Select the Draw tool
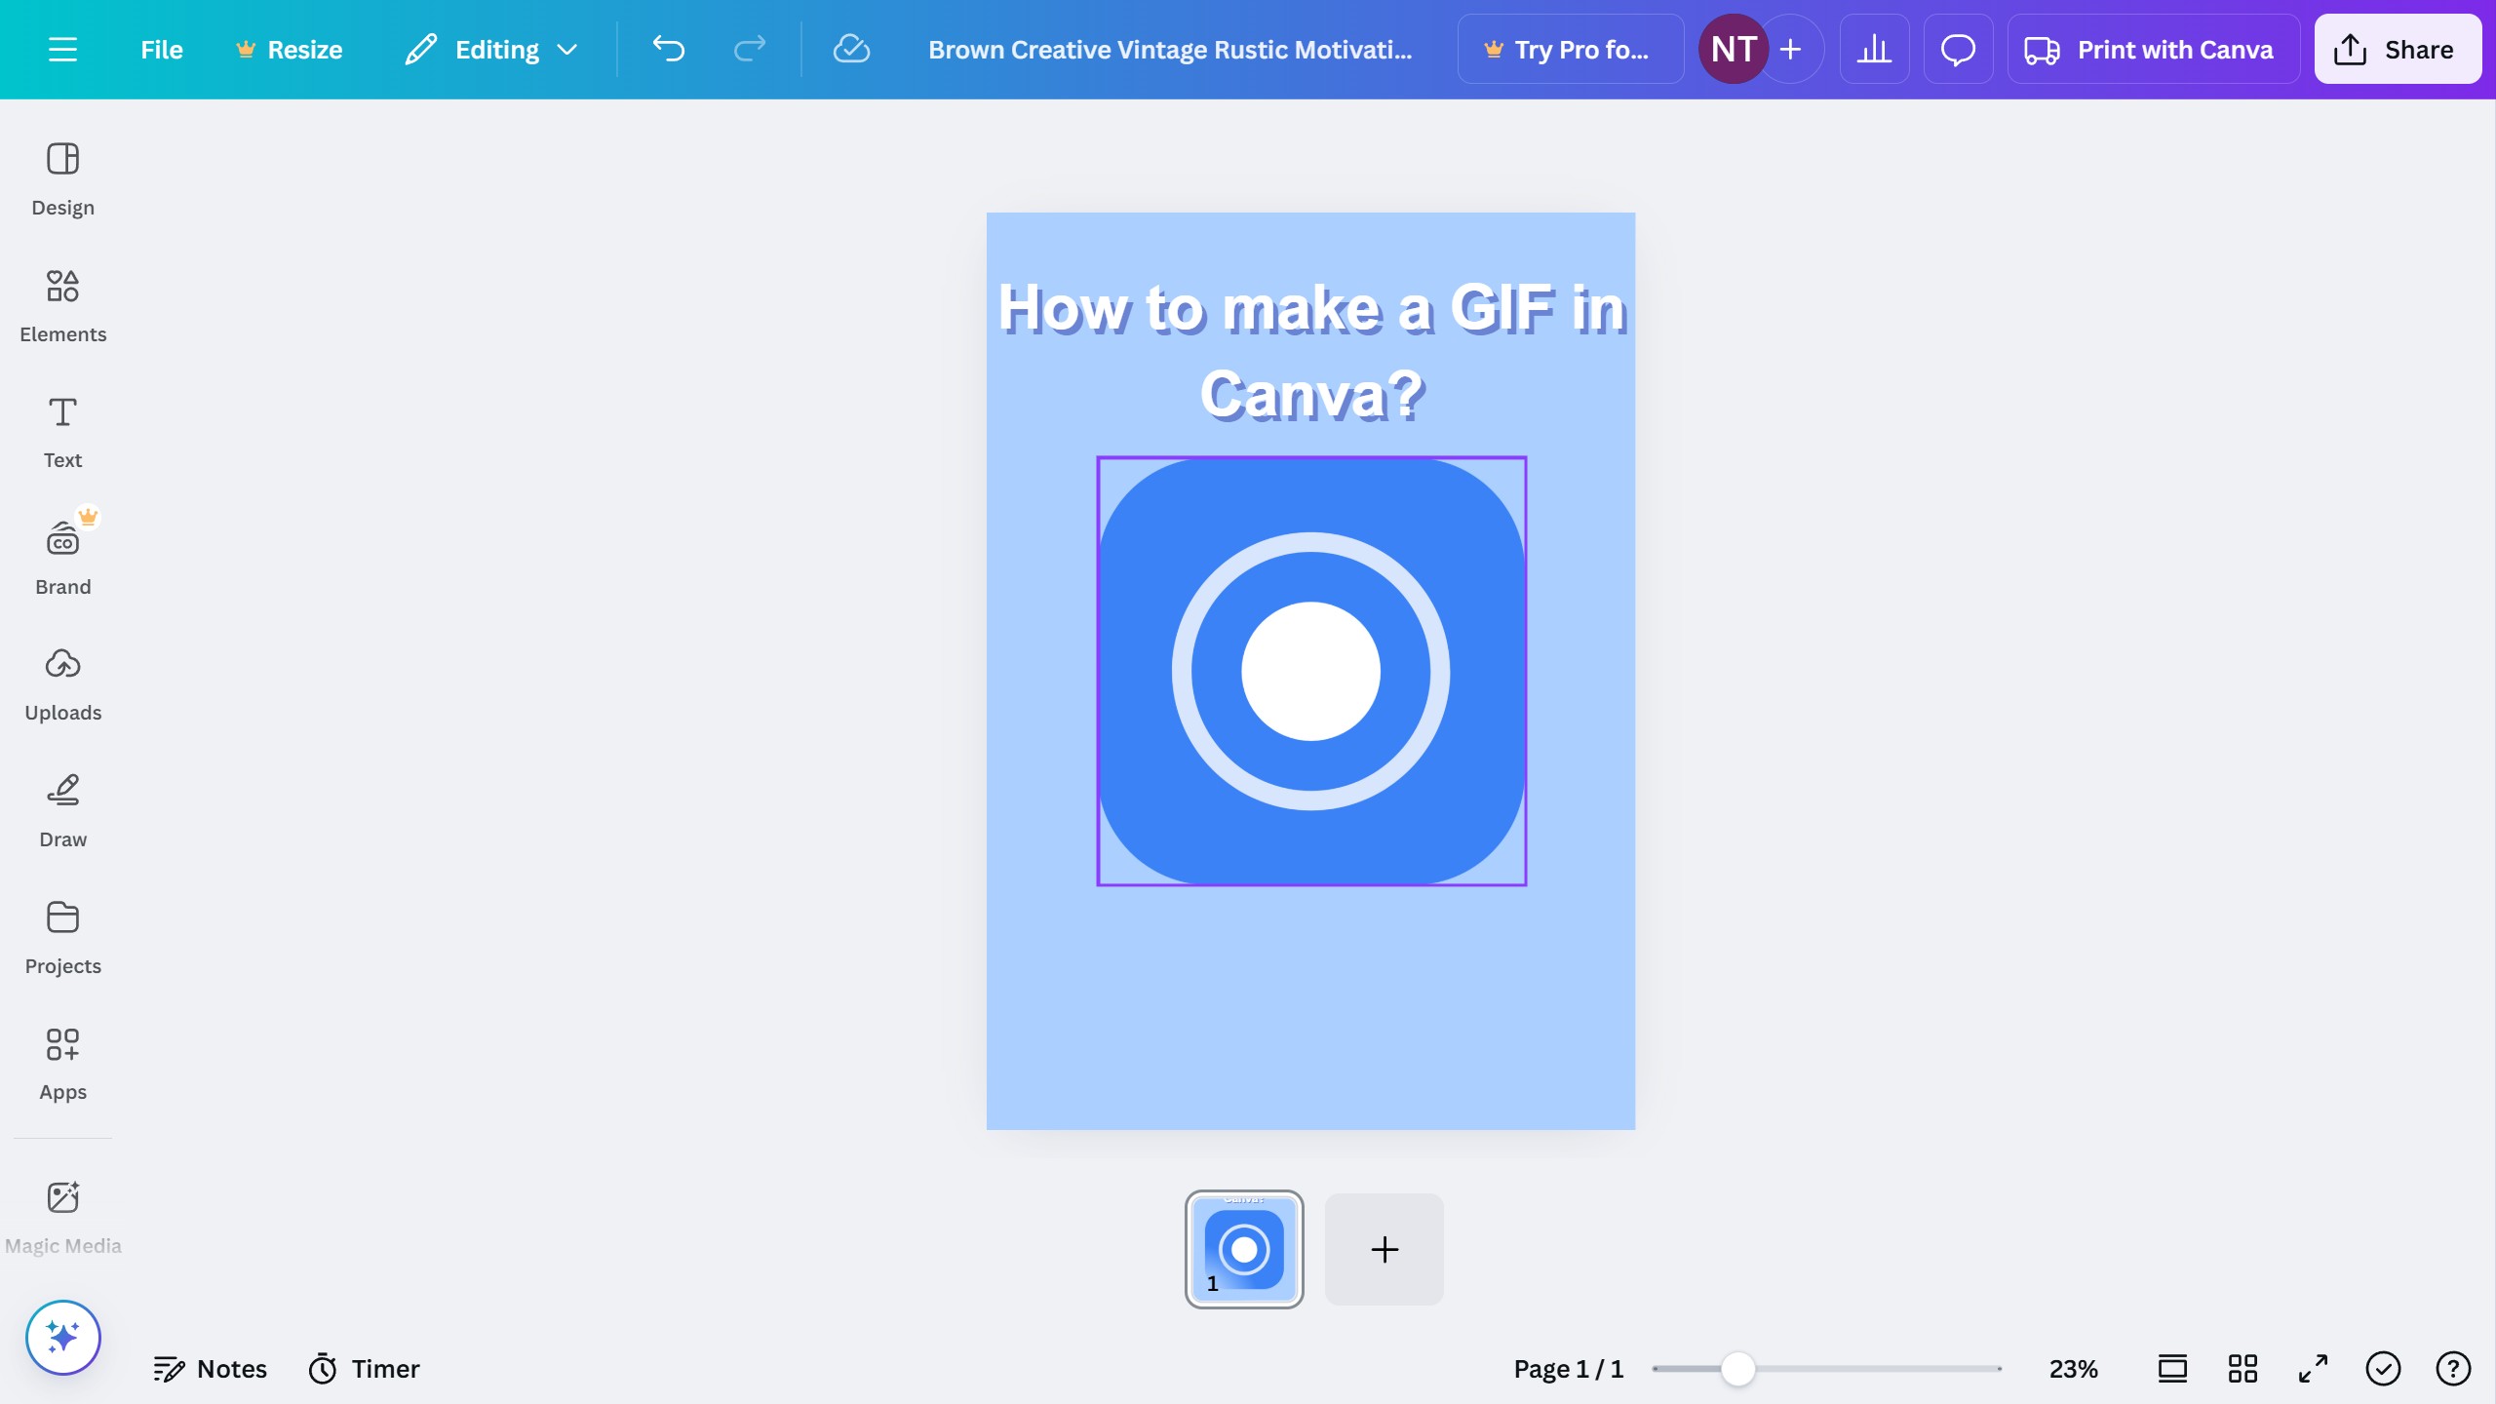 click(x=62, y=807)
